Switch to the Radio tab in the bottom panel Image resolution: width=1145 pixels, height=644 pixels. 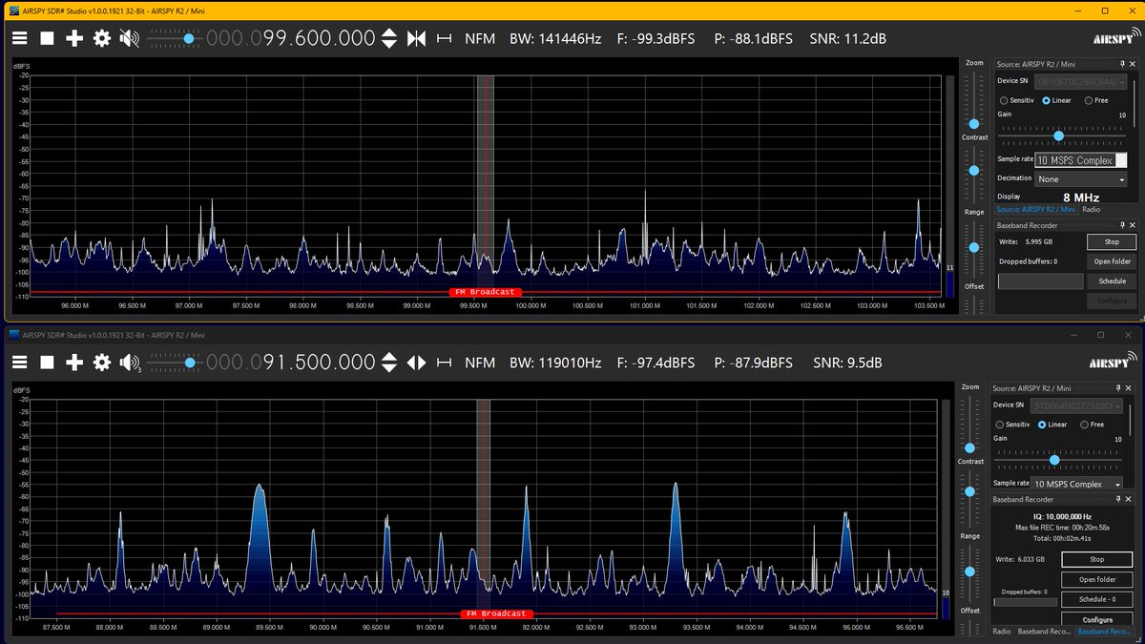(x=1002, y=631)
